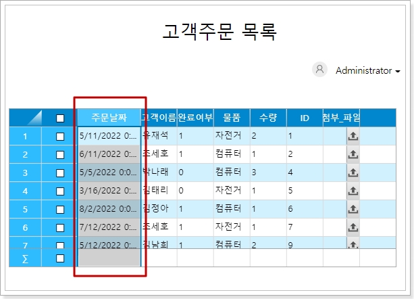The image size is (414, 299).
Task: Attach a file to 김태리's order row
Action: [353, 191]
